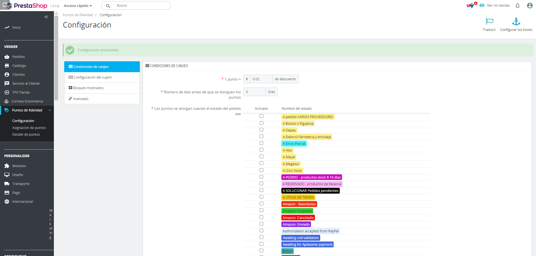Check the Amazon: Enviado checkbox
The height and width of the screenshot is (256, 536).
pyautogui.click(x=261, y=224)
